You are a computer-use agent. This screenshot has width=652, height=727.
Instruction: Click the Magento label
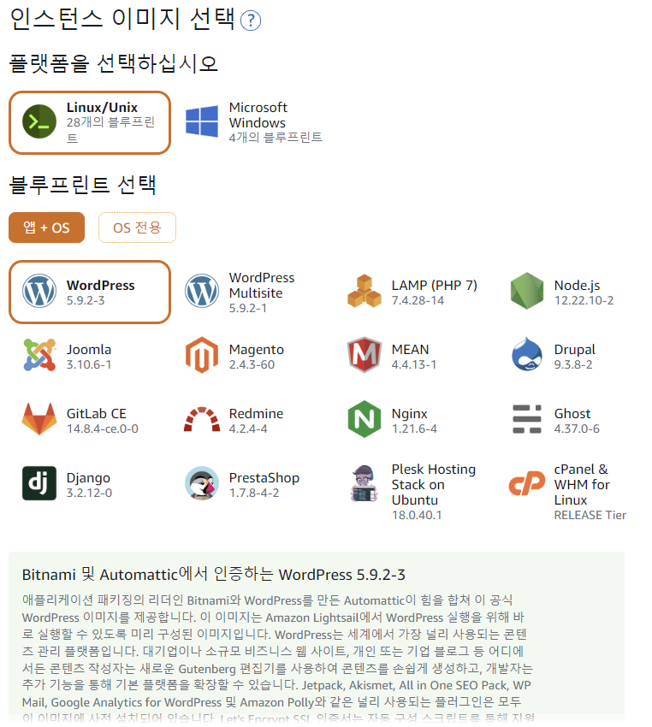[x=257, y=350]
